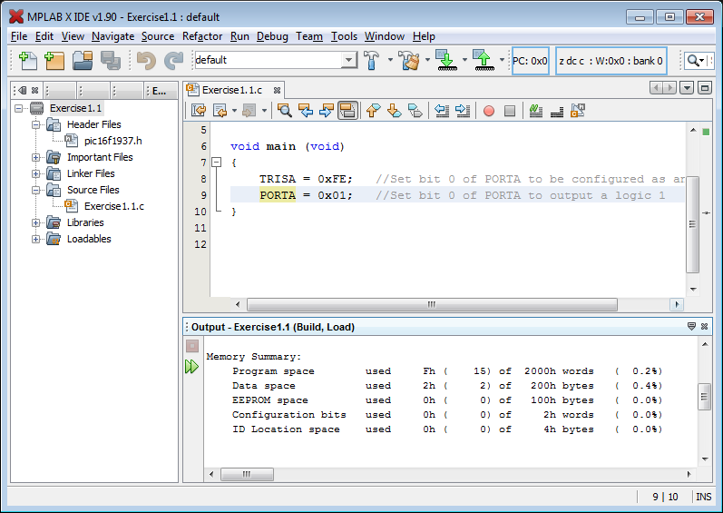Click the red Start Macro Recording icon

(x=489, y=111)
